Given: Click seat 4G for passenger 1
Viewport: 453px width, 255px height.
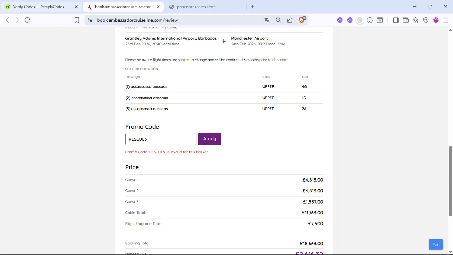Looking at the screenshot, I should click(304, 87).
